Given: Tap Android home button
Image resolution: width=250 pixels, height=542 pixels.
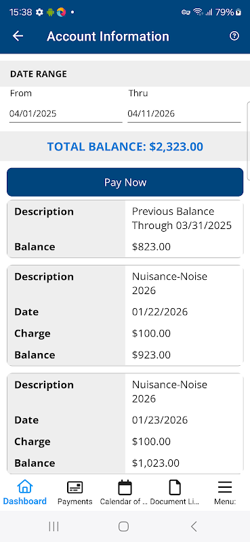Looking at the screenshot, I should [123, 526].
